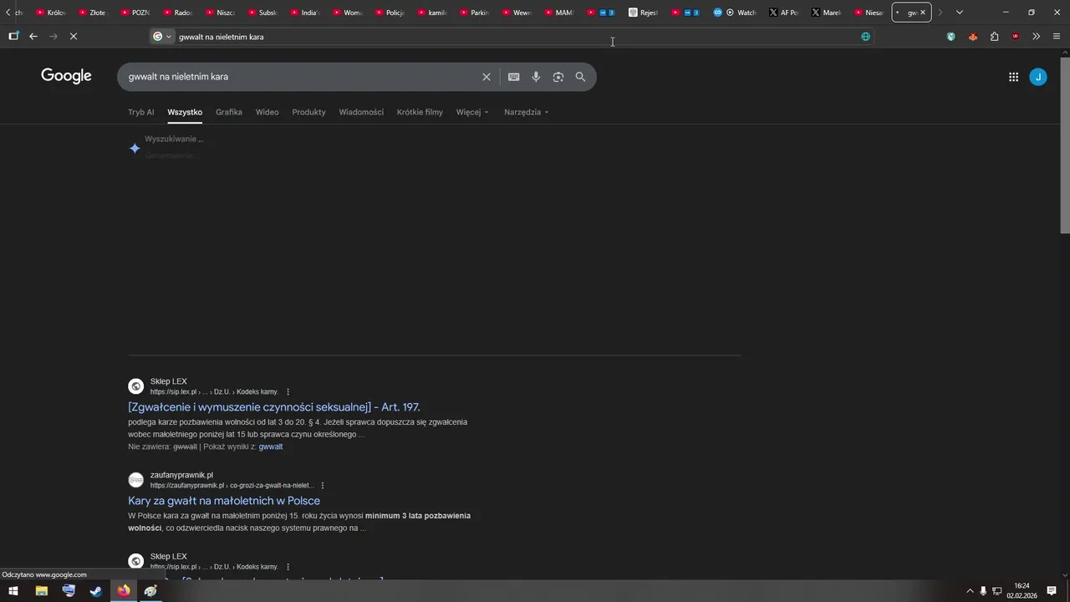Open Steam from the taskbar
The width and height of the screenshot is (1070, 602).
click(x=96, y=591)
